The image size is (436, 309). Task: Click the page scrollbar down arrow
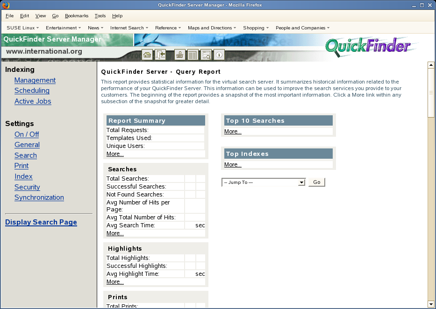tap(431, 304)
